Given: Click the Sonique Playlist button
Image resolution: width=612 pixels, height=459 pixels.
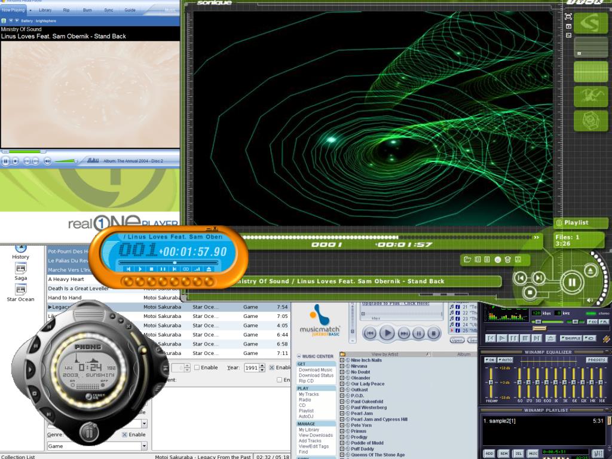Looking at the screenshot, I should (581, 223).
